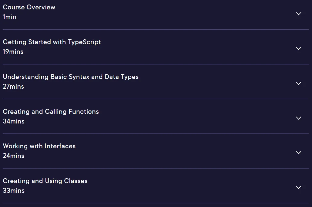Click the '24mins' duration label
Image resolution: width=312 pixels, height=207 pixels.
point(14,156)
